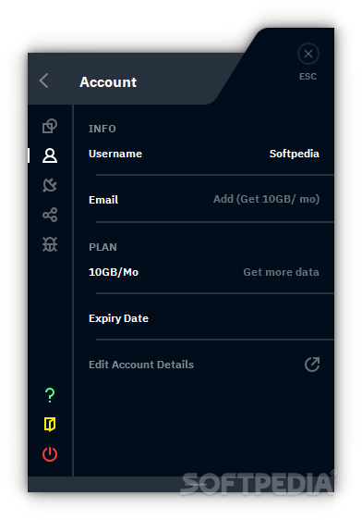
Task: Select the Account person icon in sidebar
Action: tap(50, 155)
